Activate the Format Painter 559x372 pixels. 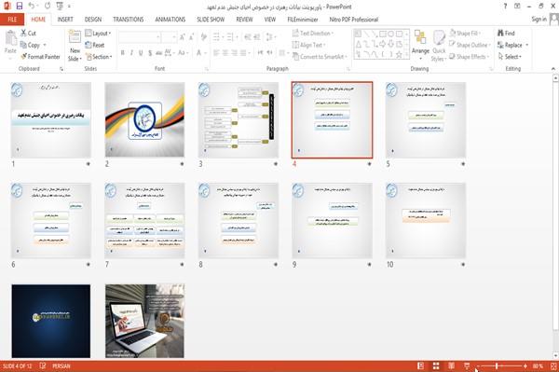[x=40, y=57]
